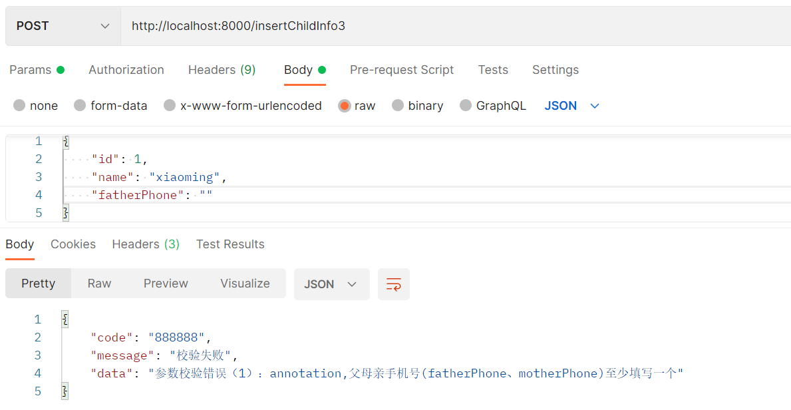Switch response view to Preview
791x410 pixels.
tap(166, 284)
